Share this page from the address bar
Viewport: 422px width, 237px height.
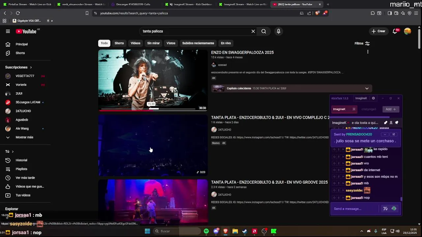[x=309, y=13]
